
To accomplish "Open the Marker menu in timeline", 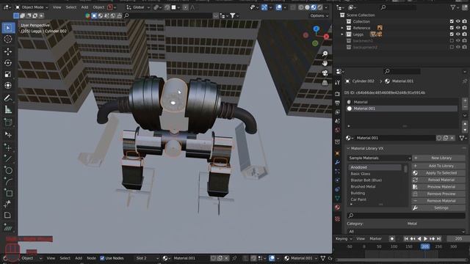I will 375,239.
